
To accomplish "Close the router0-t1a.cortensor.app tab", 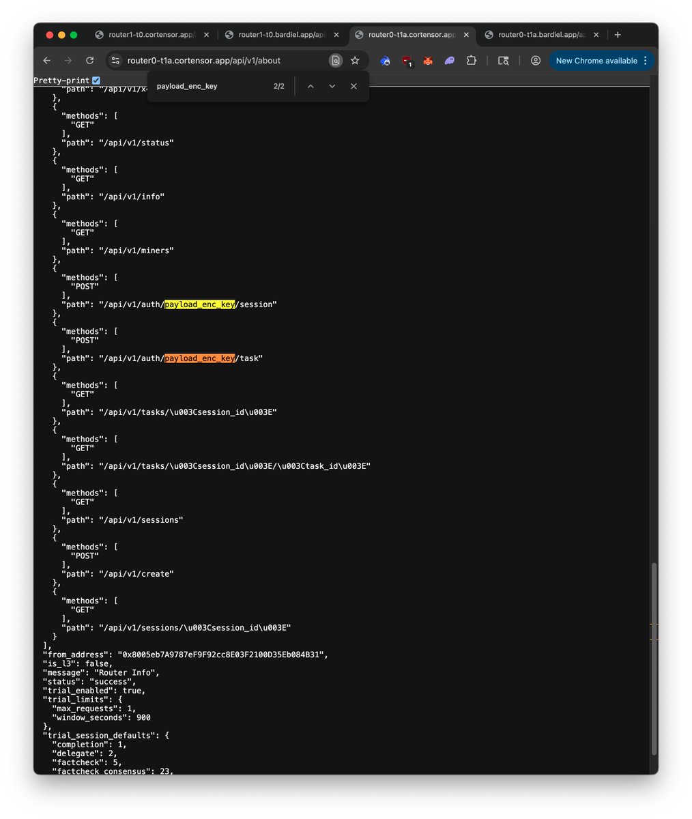I will click(x=466, y=35).
